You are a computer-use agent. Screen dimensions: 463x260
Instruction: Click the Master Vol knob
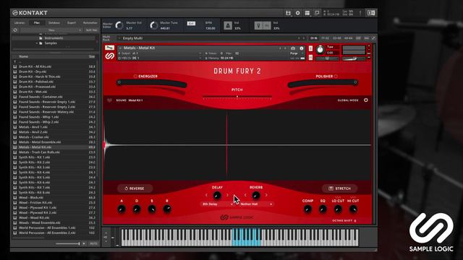point(119,25)
